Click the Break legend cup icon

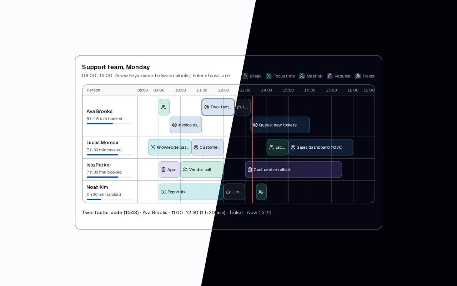(245, 76)
